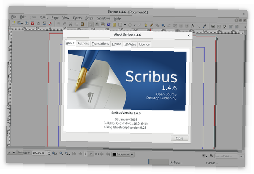The height and width of the screenshot is (174, 254).
Task: Choose the Select Item arrow tool
Action: pos(91,24)
